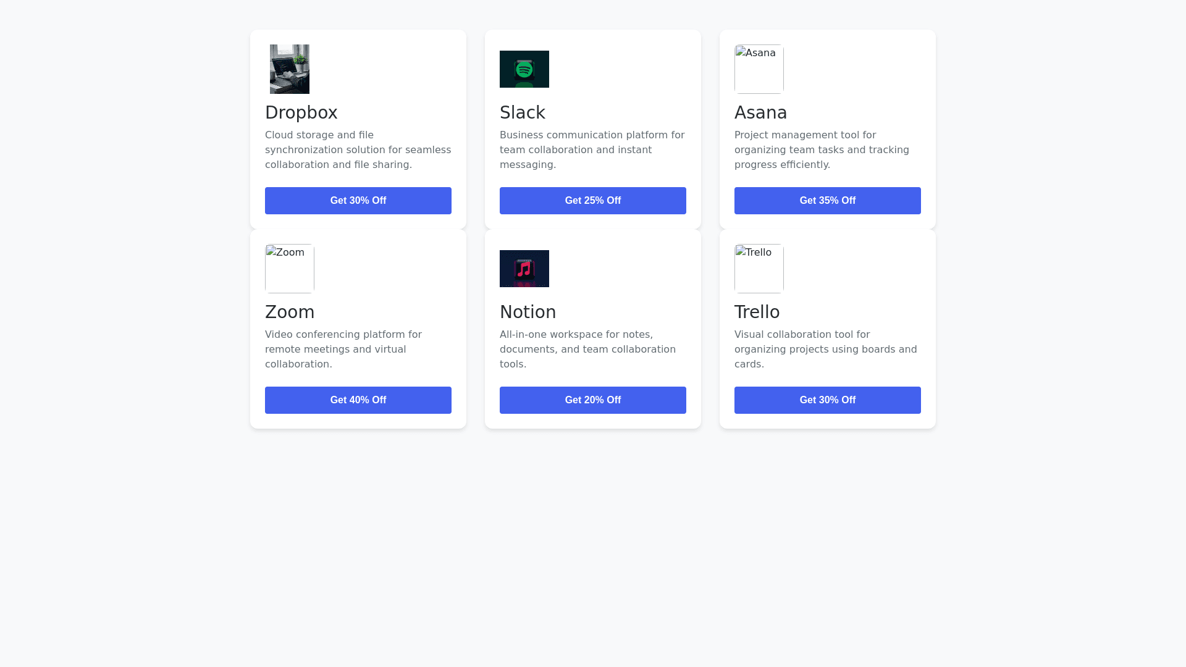
Task: Hit the Asana Get 35% Off button
Action: coord(828,201)
